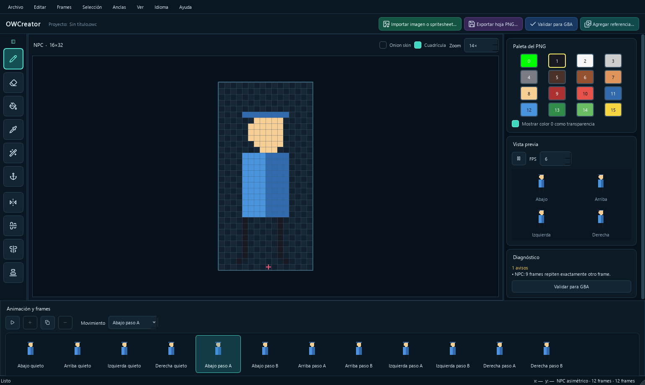
Task: Select the pencil drawing tool
Action: (13, 59)
